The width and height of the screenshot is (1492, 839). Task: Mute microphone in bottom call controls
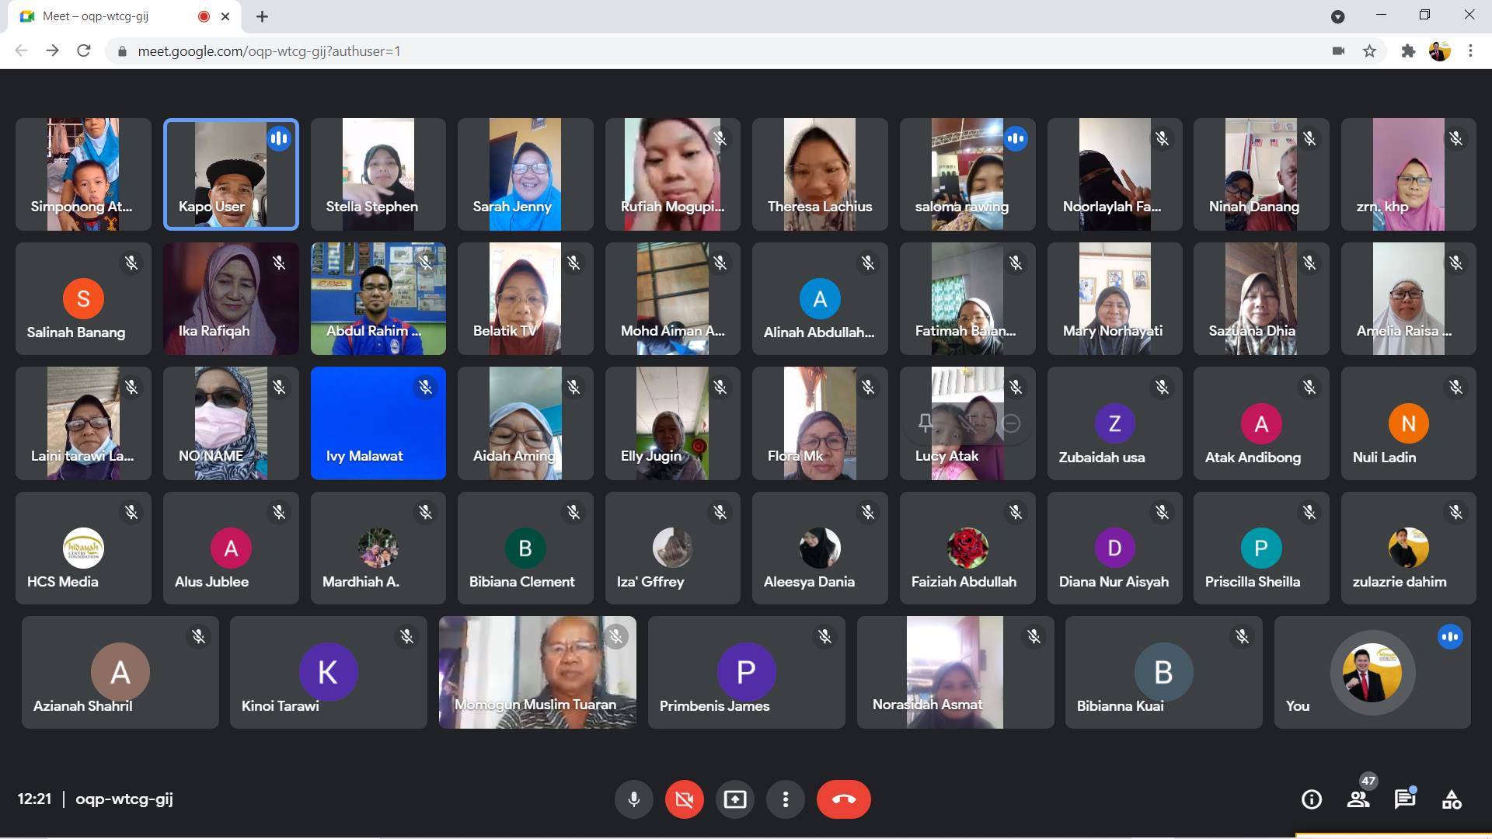[x=634, y=799]
